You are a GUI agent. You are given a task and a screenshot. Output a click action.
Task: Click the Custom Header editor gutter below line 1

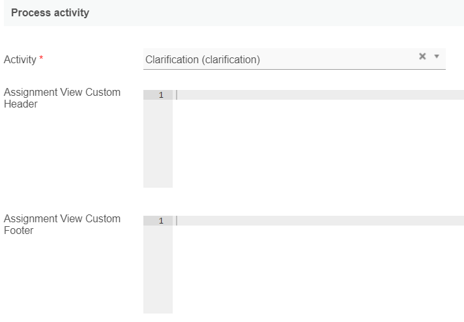[158, 143]
